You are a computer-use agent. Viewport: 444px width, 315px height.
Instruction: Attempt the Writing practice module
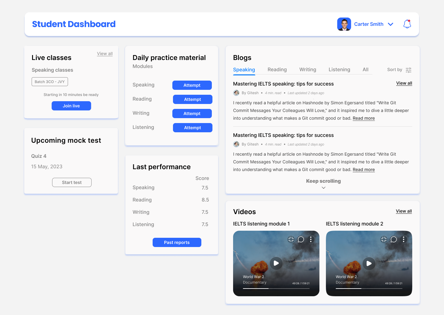[x=192, y=114]
